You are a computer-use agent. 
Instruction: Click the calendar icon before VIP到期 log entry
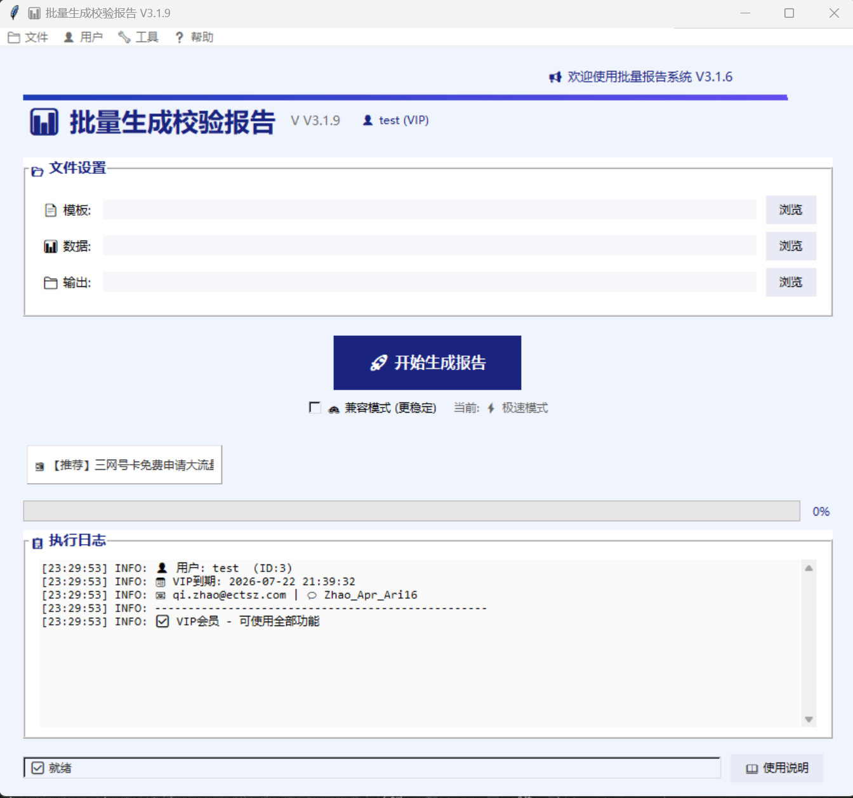pyautogui.click(x=161, y=582)
